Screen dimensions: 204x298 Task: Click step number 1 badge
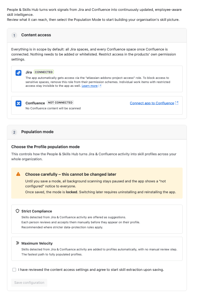(x=14, y=35)
